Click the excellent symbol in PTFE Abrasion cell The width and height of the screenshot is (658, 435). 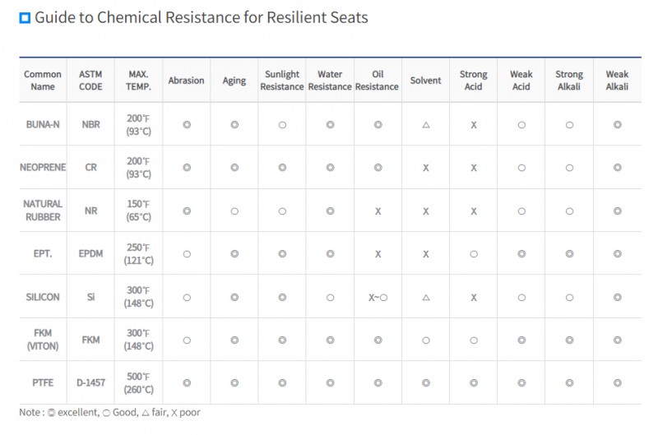187,382
